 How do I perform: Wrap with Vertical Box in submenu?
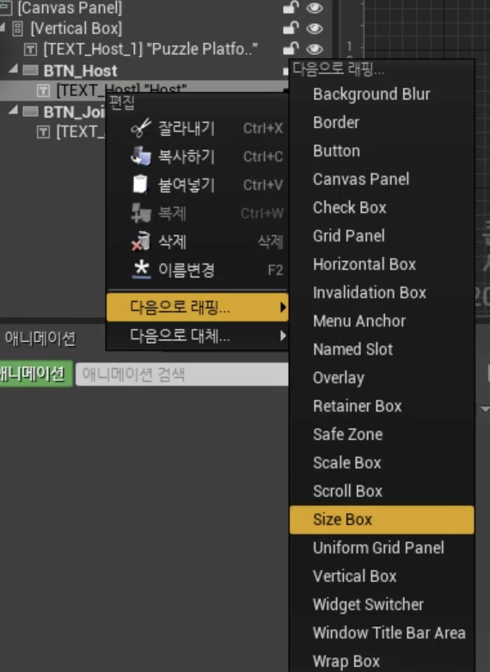(382, 576)
